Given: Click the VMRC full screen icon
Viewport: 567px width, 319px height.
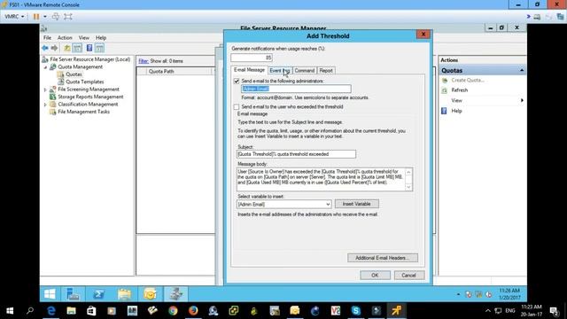Looking at the screenshot, I should (x=68, y=16).
